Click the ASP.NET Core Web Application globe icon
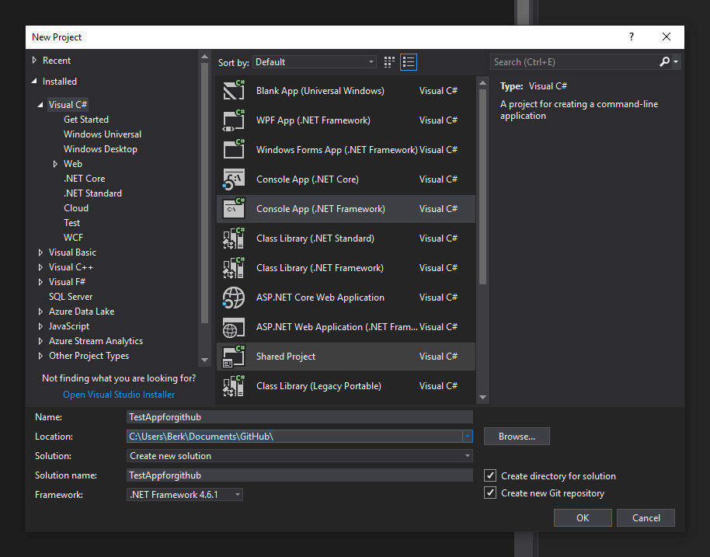710x557 pixels. point(234,297)
